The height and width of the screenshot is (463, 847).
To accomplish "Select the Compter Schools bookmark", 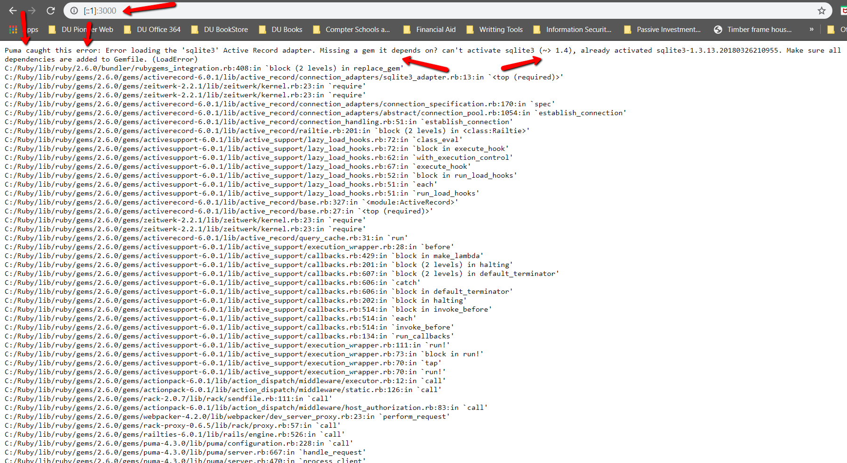I will point(358,29).
